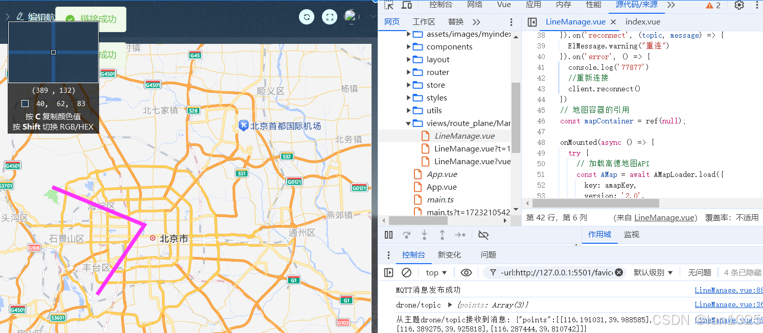Click the element inspector picker icon
The height and width of the screenshot is (333, 763).
coord(389,5)
